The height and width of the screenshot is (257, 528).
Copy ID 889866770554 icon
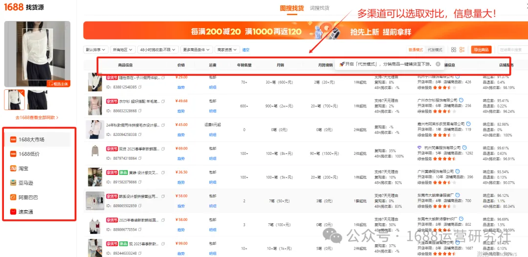click(x=140, y=230)
